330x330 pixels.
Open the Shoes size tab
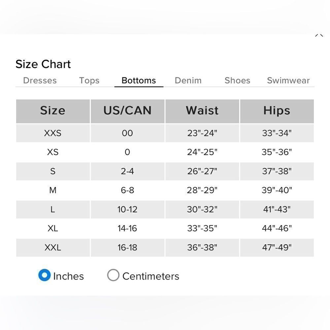237,81
